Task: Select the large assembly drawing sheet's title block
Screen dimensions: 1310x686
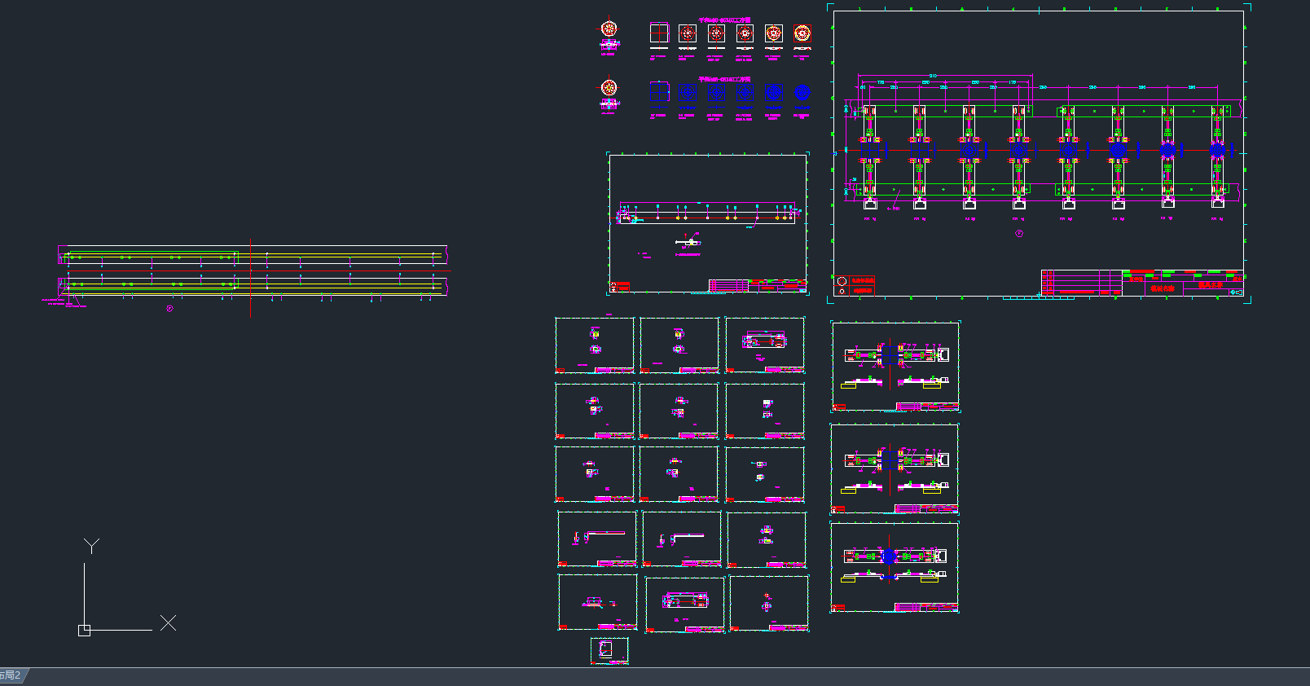Action: (x=1141, y=283)
